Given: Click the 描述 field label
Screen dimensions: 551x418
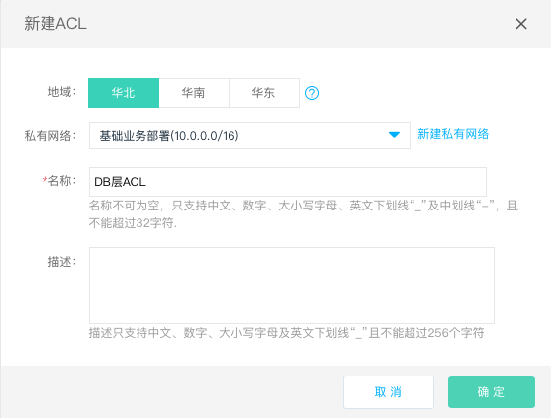Looking at the screenshot, I should (x=62, y=262).
